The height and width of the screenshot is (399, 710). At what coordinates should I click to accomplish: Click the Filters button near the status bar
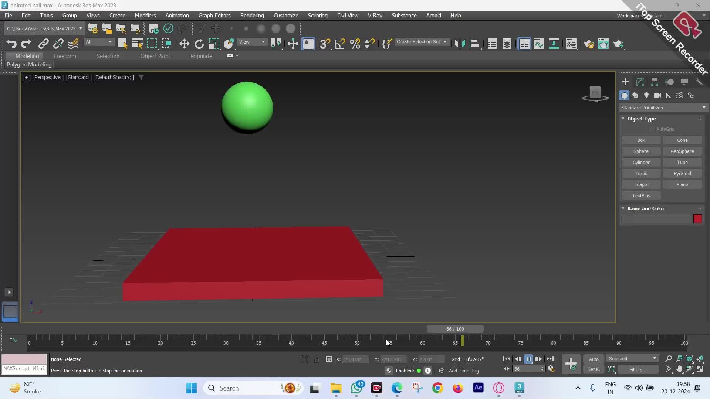pyautogui.click(x=639, y=369)
